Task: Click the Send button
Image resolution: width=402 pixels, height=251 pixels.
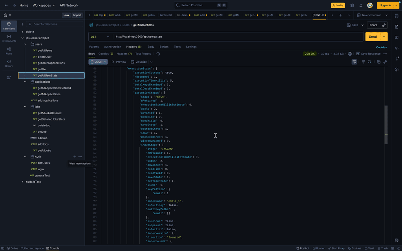Action: (373, 36)
